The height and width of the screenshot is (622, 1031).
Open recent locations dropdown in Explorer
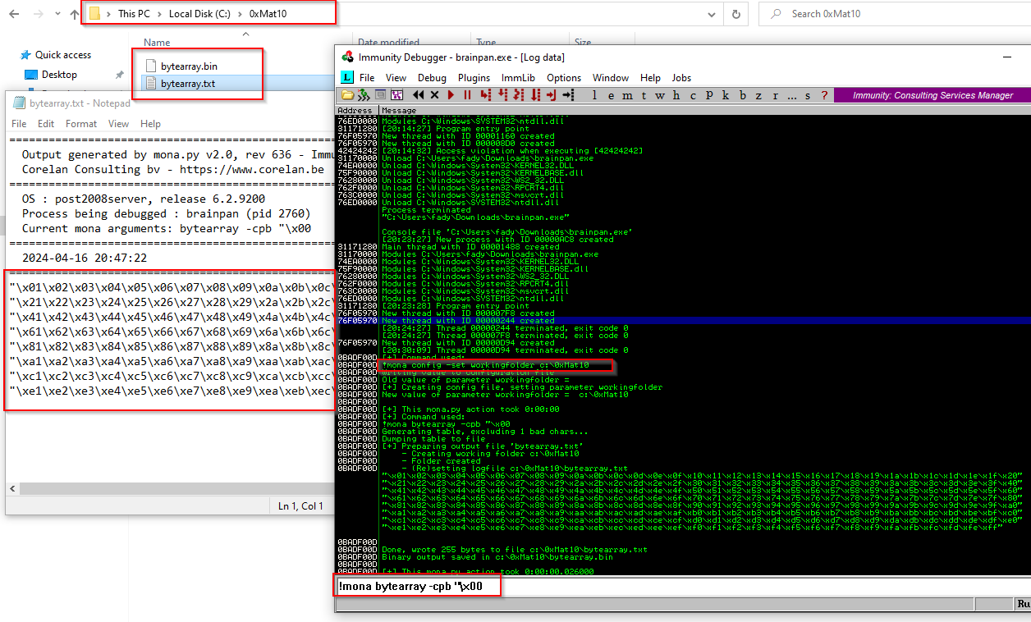56,14
